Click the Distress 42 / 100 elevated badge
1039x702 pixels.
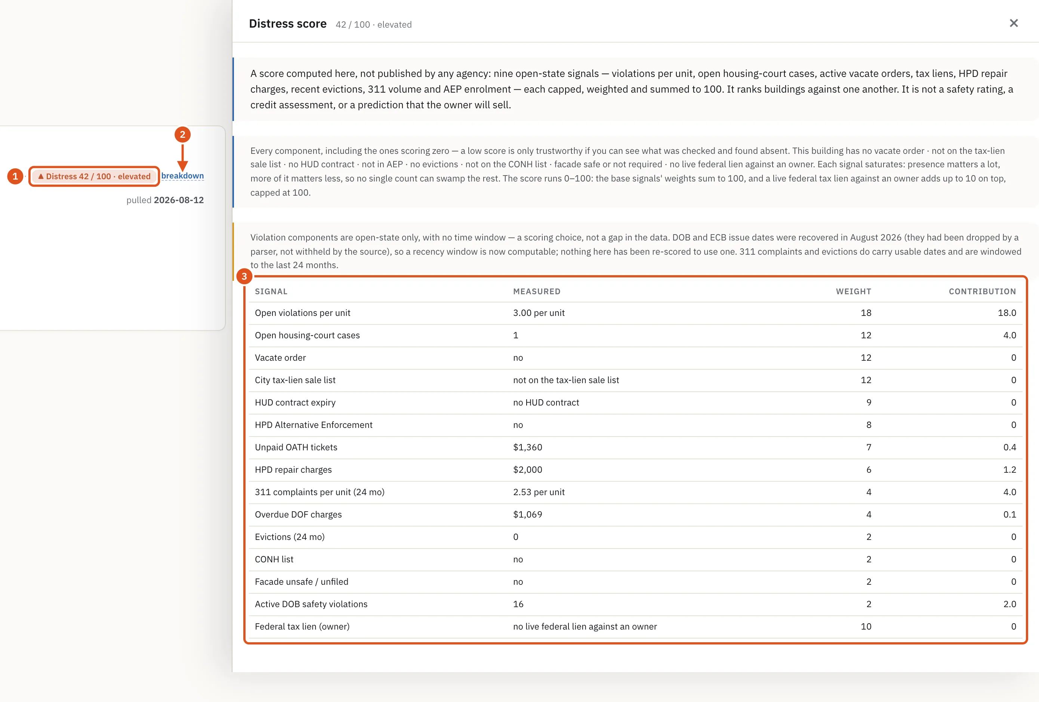click(94, 176)
